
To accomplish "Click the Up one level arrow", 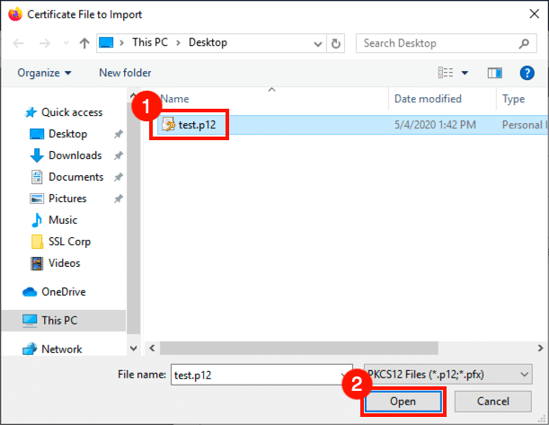I will 84,43.
